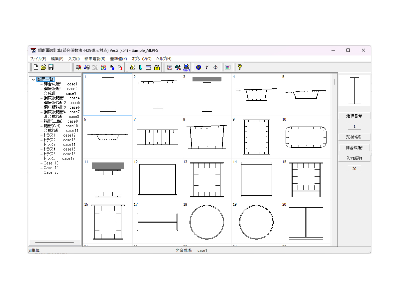Screen dimensions: 399x299
Task: Click the blue globe toolbar icon
Action: (x=199, y=67)
